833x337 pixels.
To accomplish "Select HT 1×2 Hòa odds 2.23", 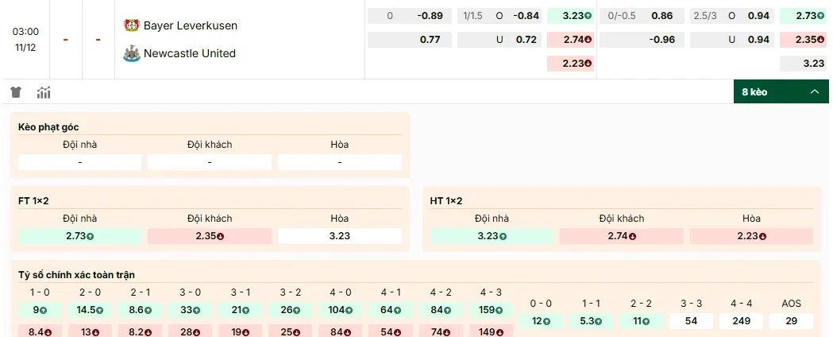I will (751, 236).
